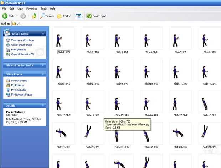Select the Slide2.JPG thumbnail
221x168 pixels.
tap(93, 38)
